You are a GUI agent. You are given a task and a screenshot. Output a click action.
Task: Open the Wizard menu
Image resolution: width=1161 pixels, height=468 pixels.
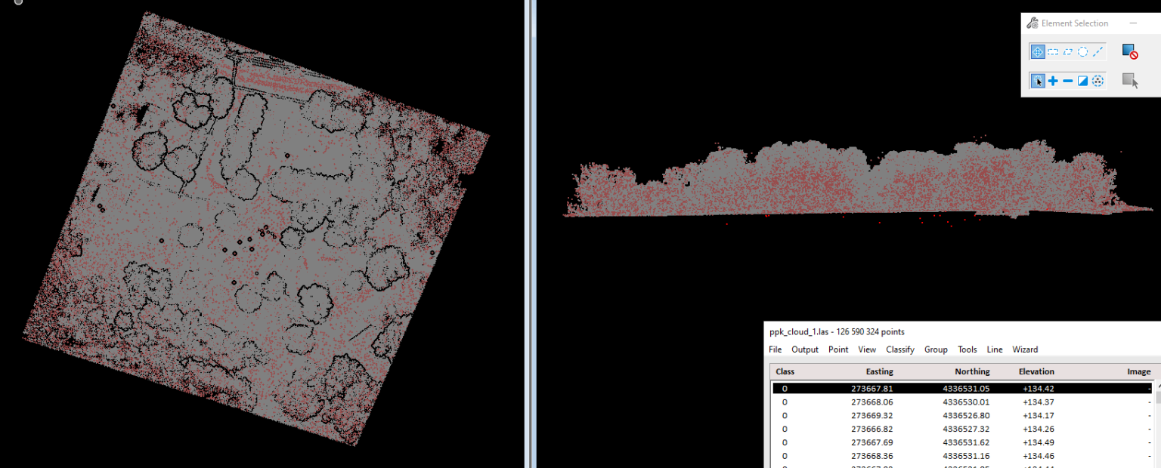[x=1025, y=349]
